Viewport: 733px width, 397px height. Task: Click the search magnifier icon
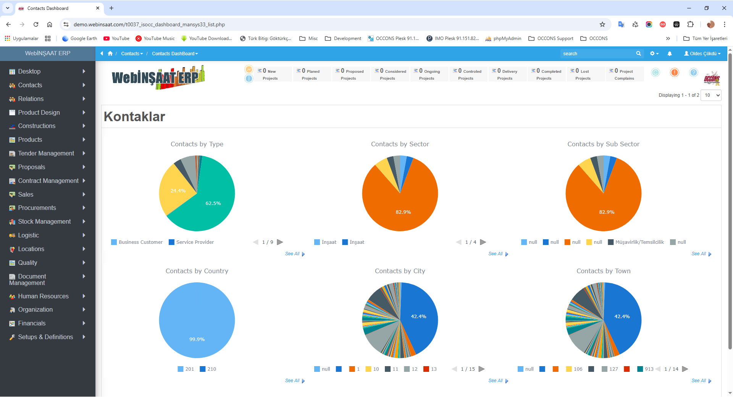[638, 54]
